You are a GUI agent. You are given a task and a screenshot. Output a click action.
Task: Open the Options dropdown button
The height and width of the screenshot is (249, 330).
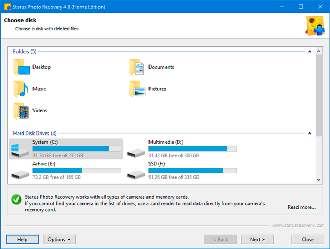click(59, 240)
